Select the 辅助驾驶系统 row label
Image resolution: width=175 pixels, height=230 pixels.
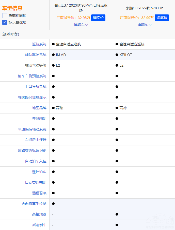(36, 55)
